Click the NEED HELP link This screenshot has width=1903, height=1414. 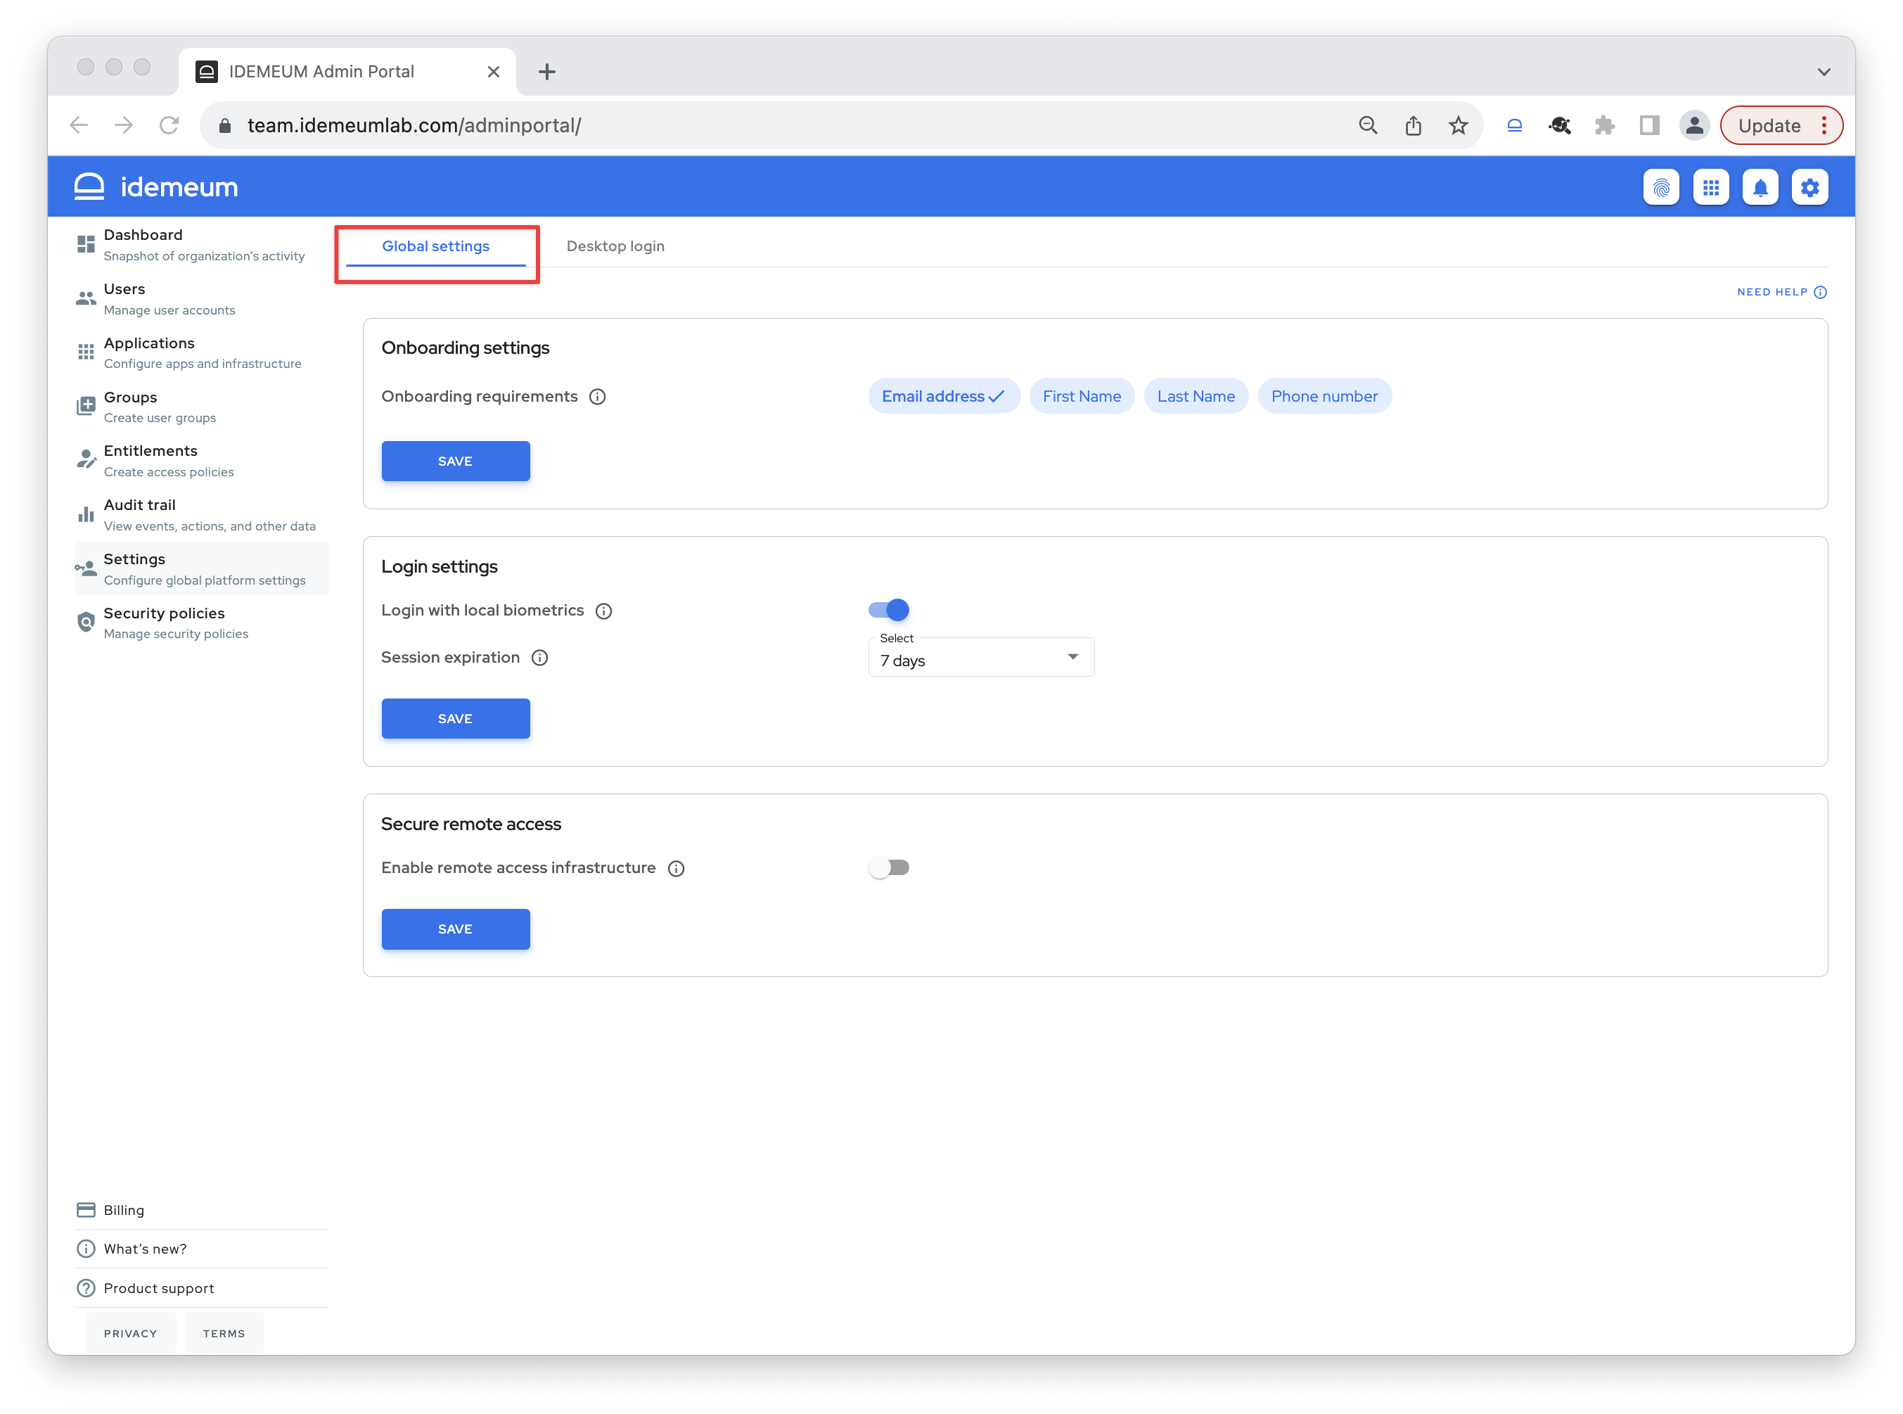pyautogui.click(x=1781, y=293)
